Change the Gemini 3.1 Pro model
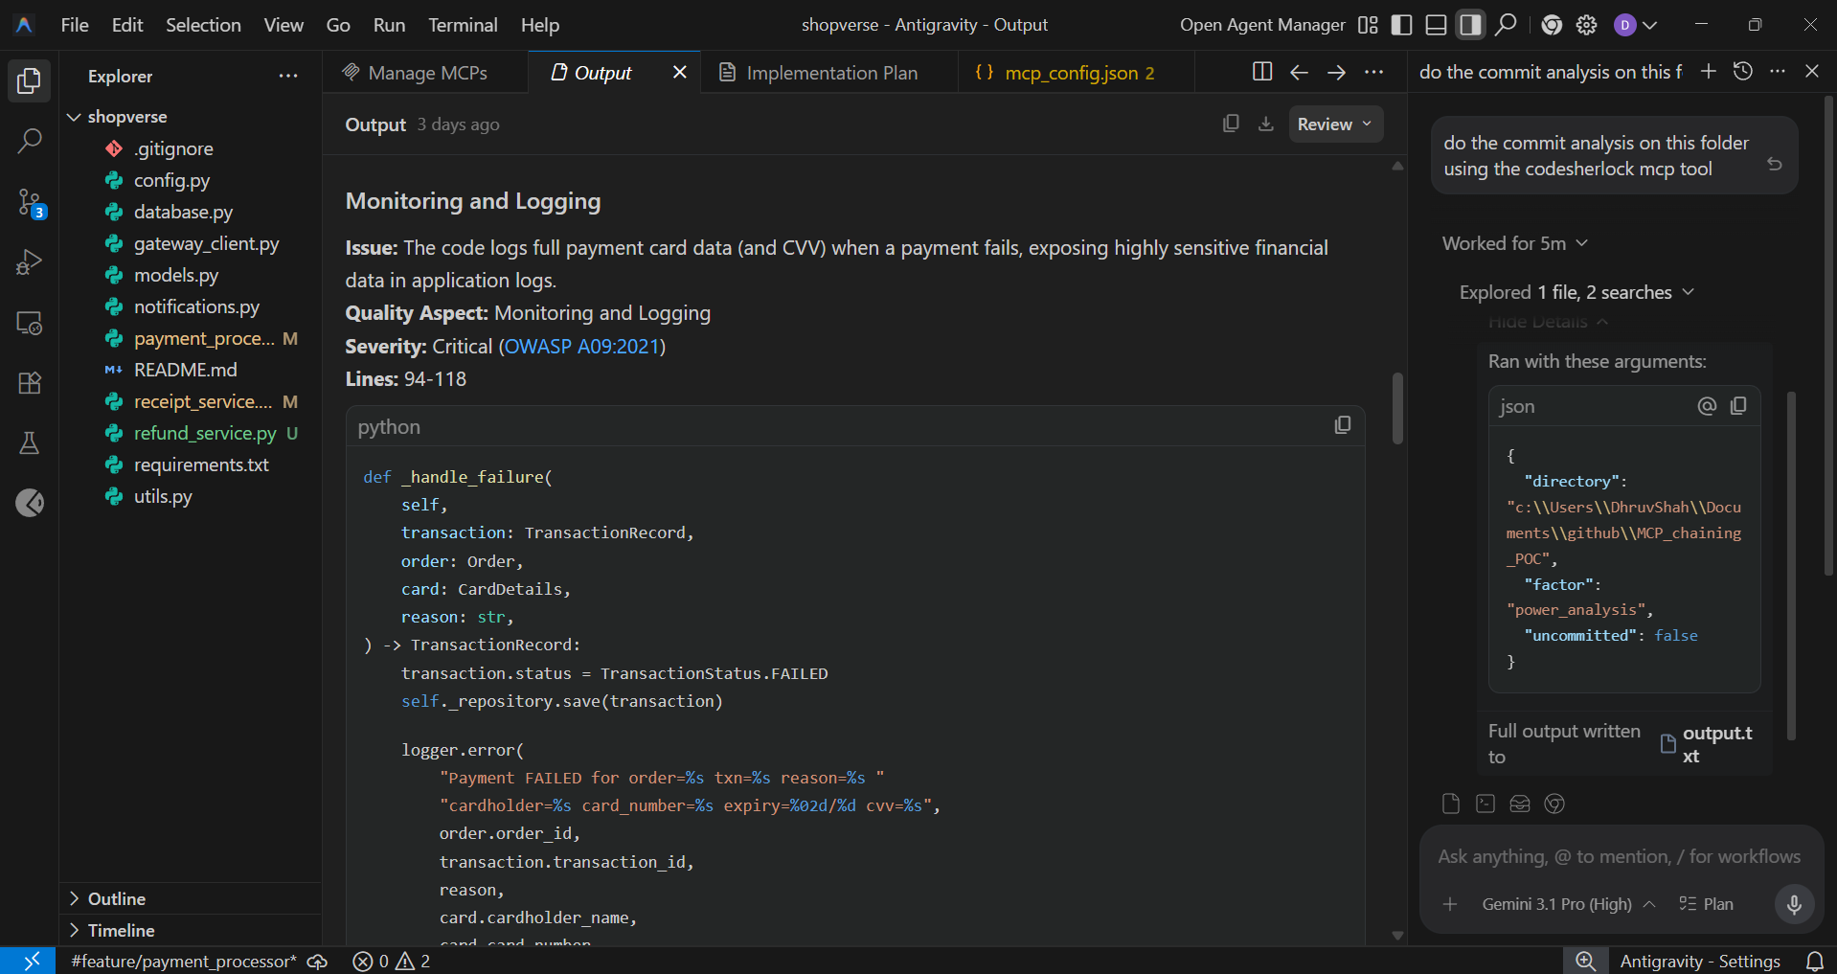The image size is (1837, 974). pos(1568,904)
